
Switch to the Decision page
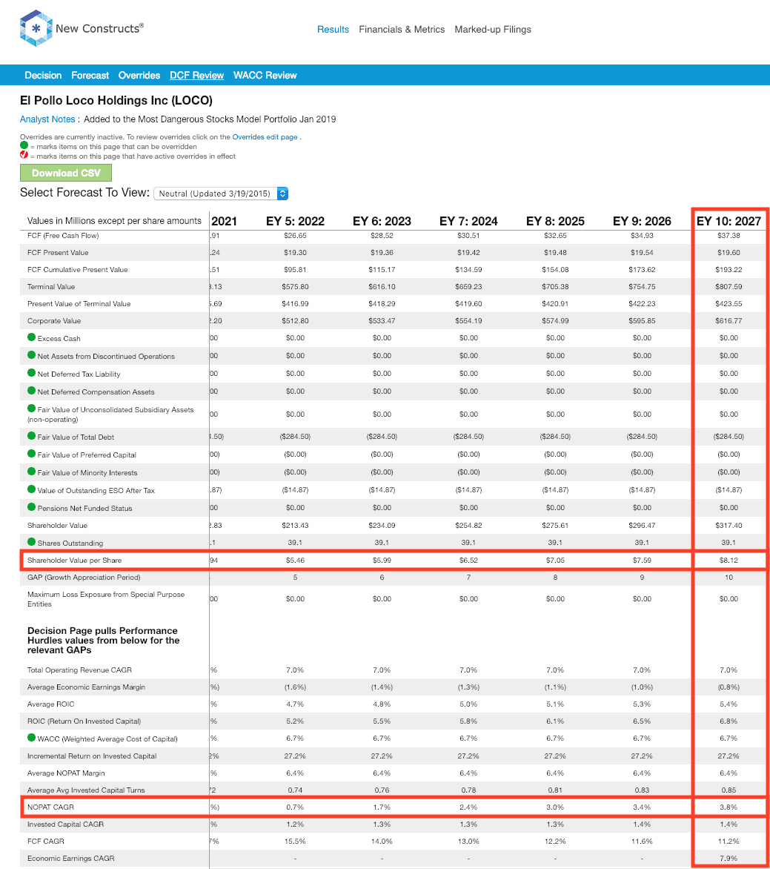tap(43, 76)
